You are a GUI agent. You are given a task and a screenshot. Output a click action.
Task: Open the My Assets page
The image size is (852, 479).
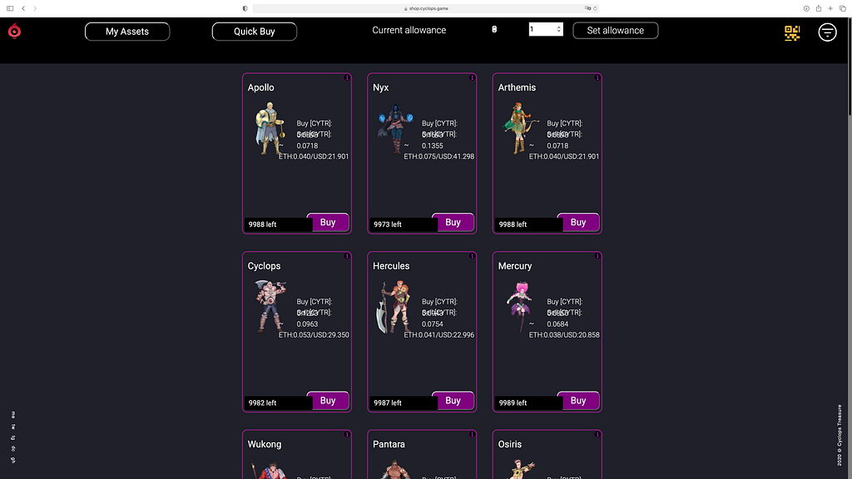[x=127, y=32]
